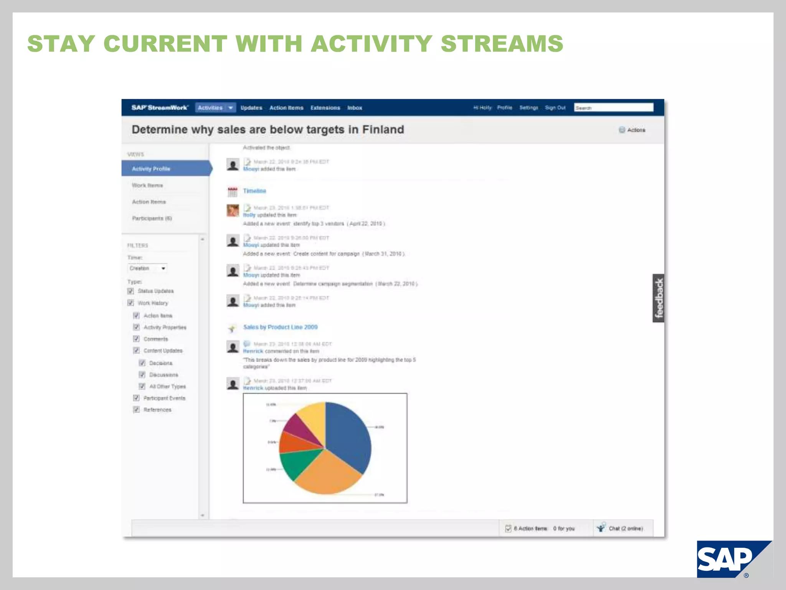Select the Work Items view
Screen dimensions: 786x590
click(x=147, y=186)
